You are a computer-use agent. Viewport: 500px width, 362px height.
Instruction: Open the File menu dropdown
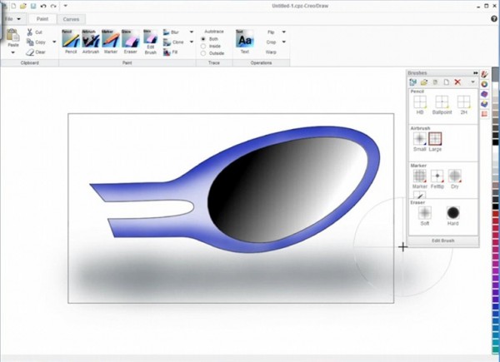coord(13,17)
